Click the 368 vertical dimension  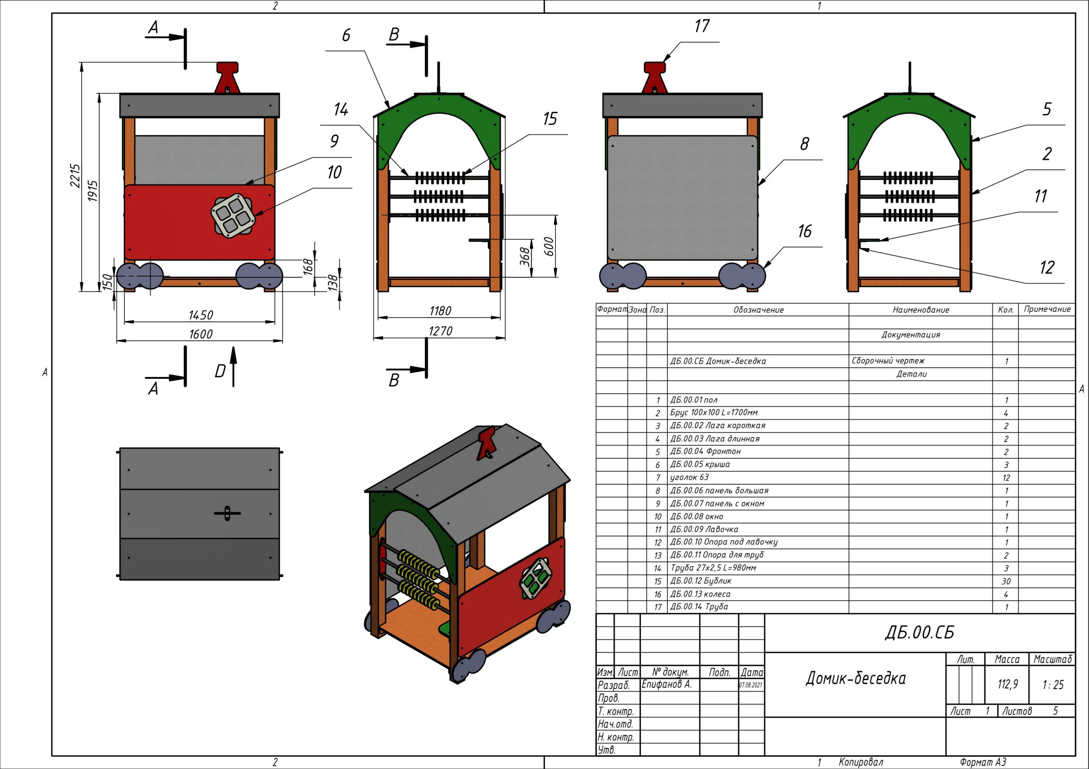pos(525,256)
